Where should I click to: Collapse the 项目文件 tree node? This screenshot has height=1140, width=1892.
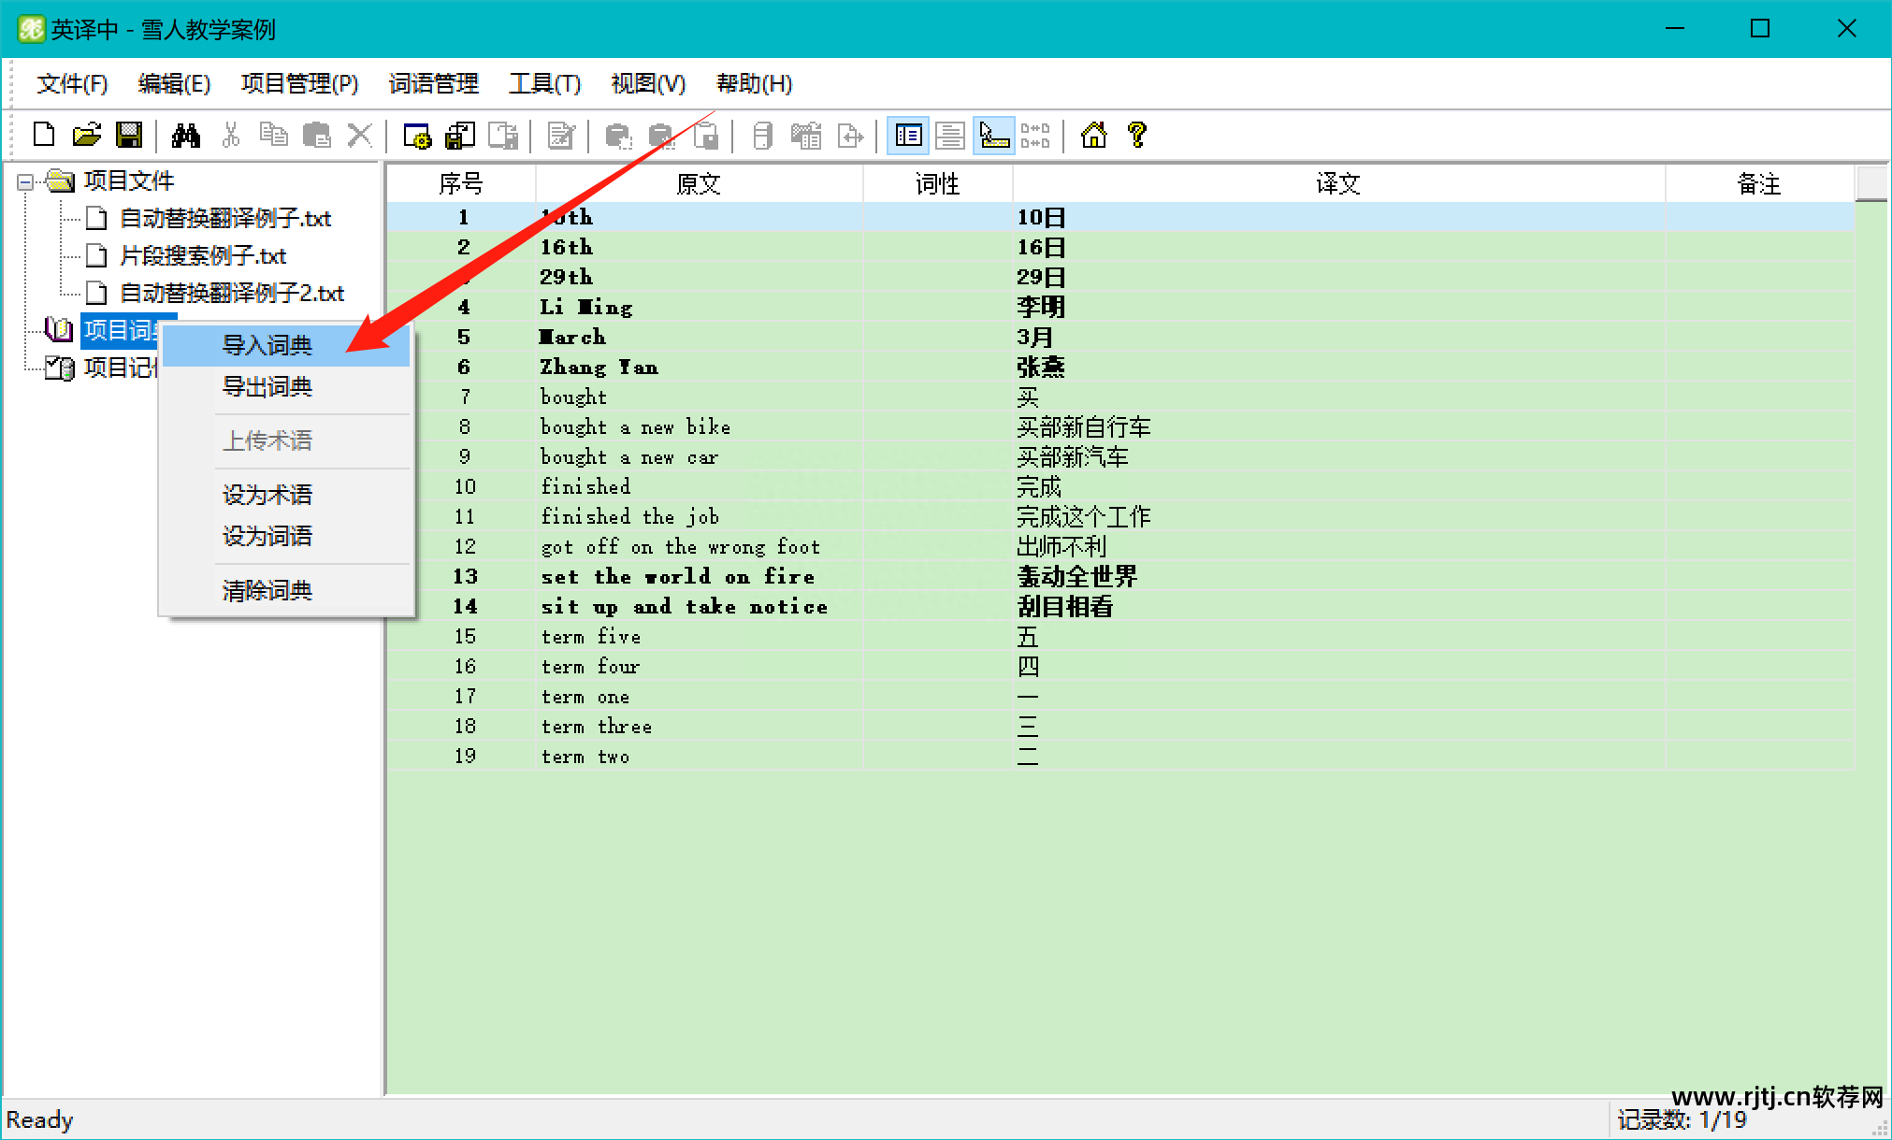click(26, 181)
